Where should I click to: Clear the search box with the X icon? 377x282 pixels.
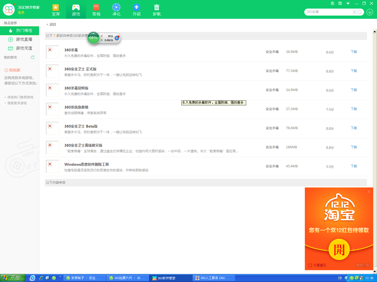point(354,12)
